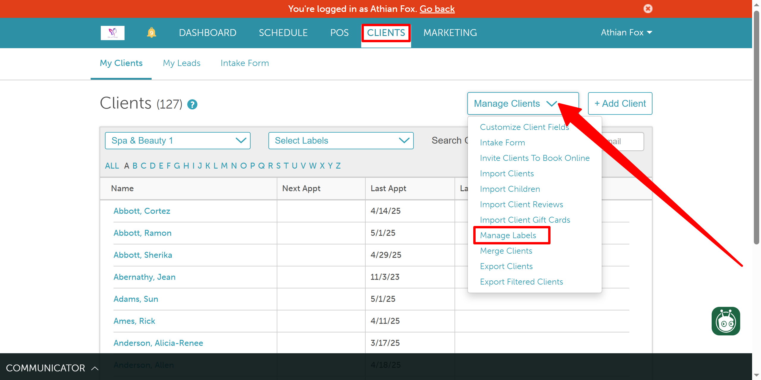The height and width of the screenshot is (380, 761).
Task: Choose Export Clients menu option
Action: pyautogui.click(x=506, y=266)
